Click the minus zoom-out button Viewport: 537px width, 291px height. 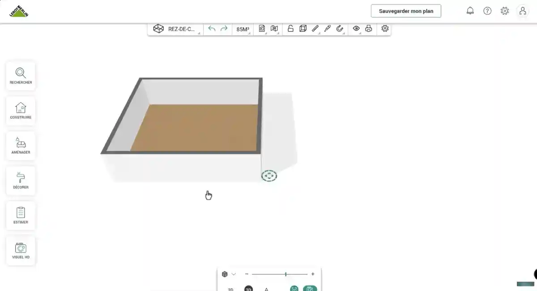247,274
